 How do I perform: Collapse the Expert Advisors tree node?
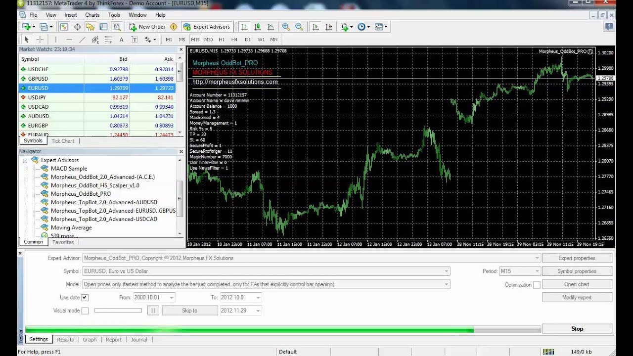tap(24, 160)
